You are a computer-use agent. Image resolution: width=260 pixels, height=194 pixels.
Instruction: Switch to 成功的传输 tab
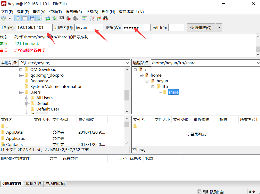55,184
